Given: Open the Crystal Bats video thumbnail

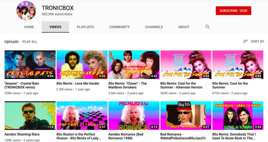Looking at the screenshot, I should pyautogui.click(x=30, y=65).
